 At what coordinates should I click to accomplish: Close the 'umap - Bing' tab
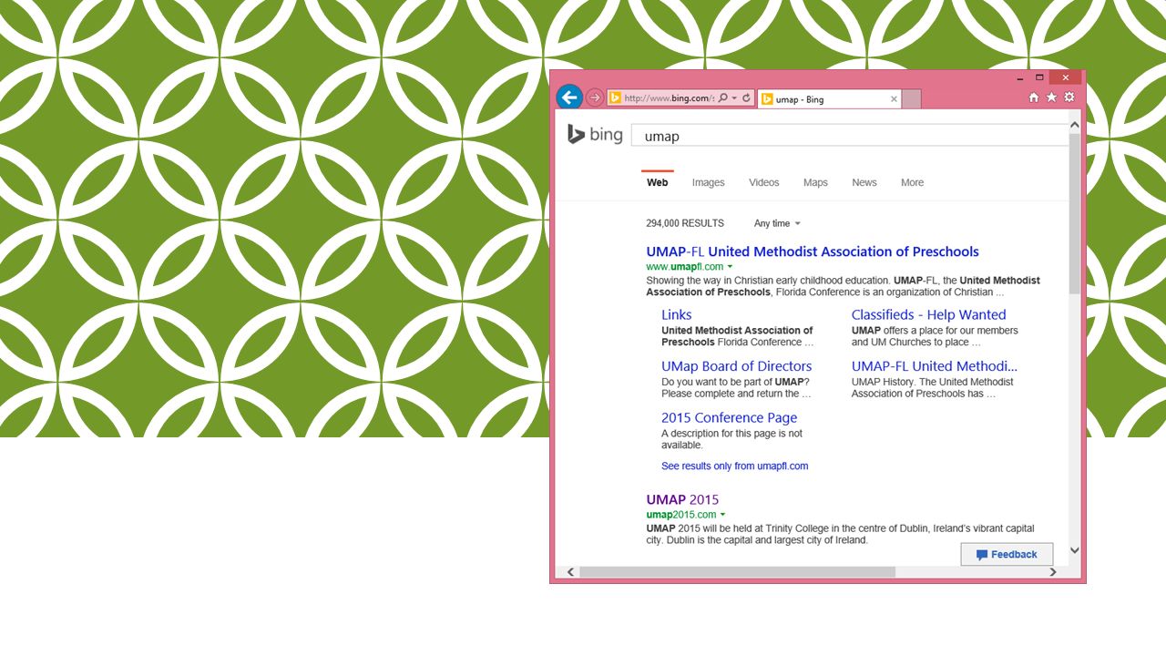coord(894,99)
